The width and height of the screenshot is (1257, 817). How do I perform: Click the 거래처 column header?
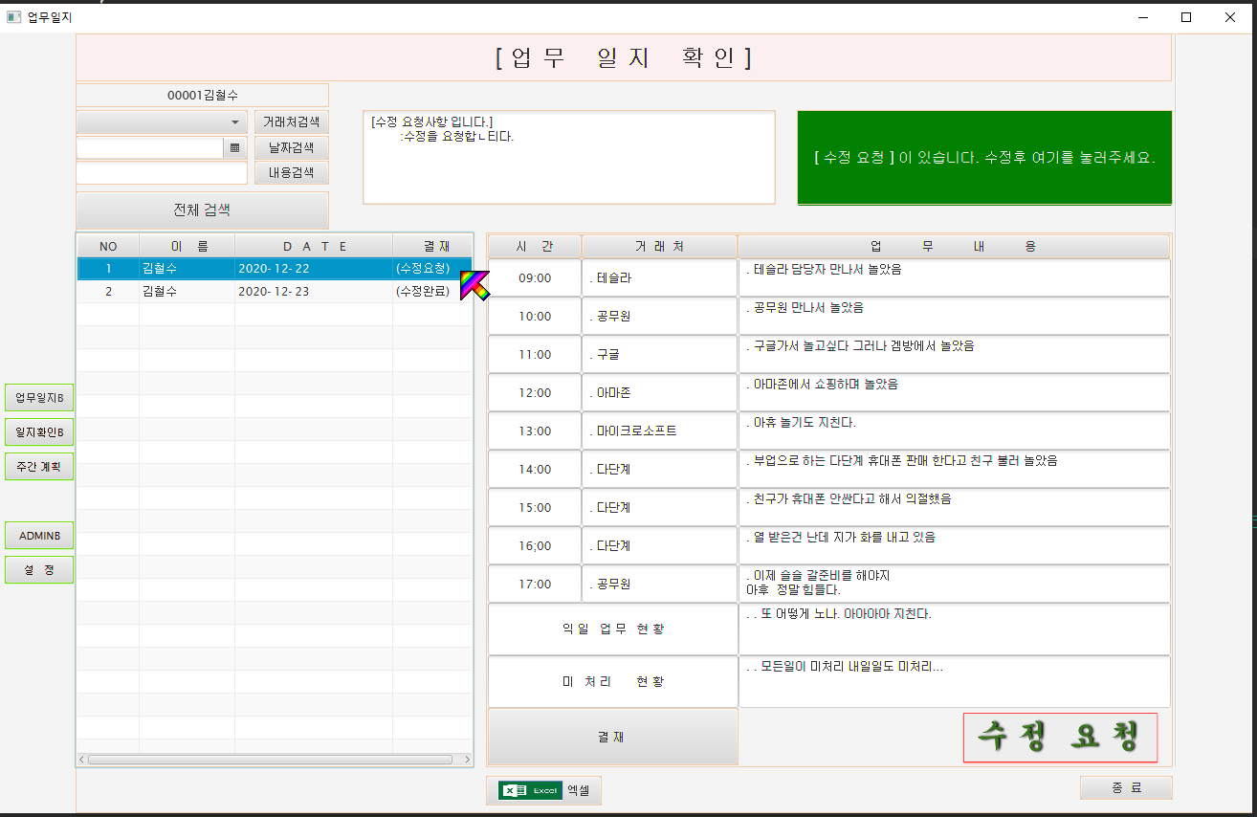tap(660, 246)
